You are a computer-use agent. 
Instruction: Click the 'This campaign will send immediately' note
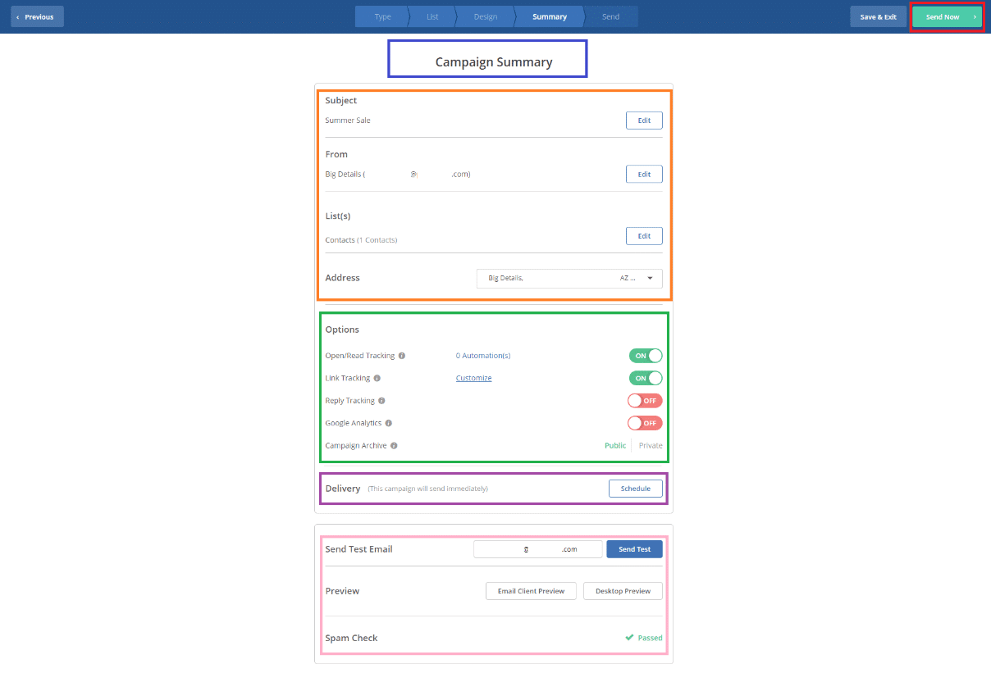427,489
